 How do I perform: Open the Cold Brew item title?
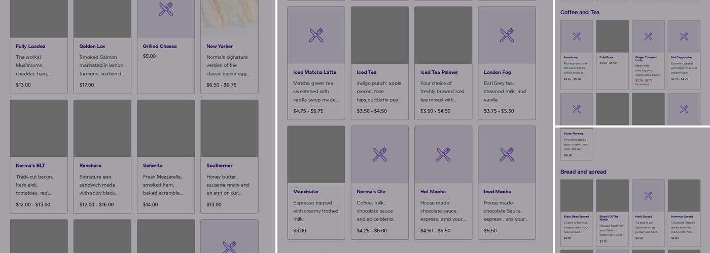coord(607,57)
